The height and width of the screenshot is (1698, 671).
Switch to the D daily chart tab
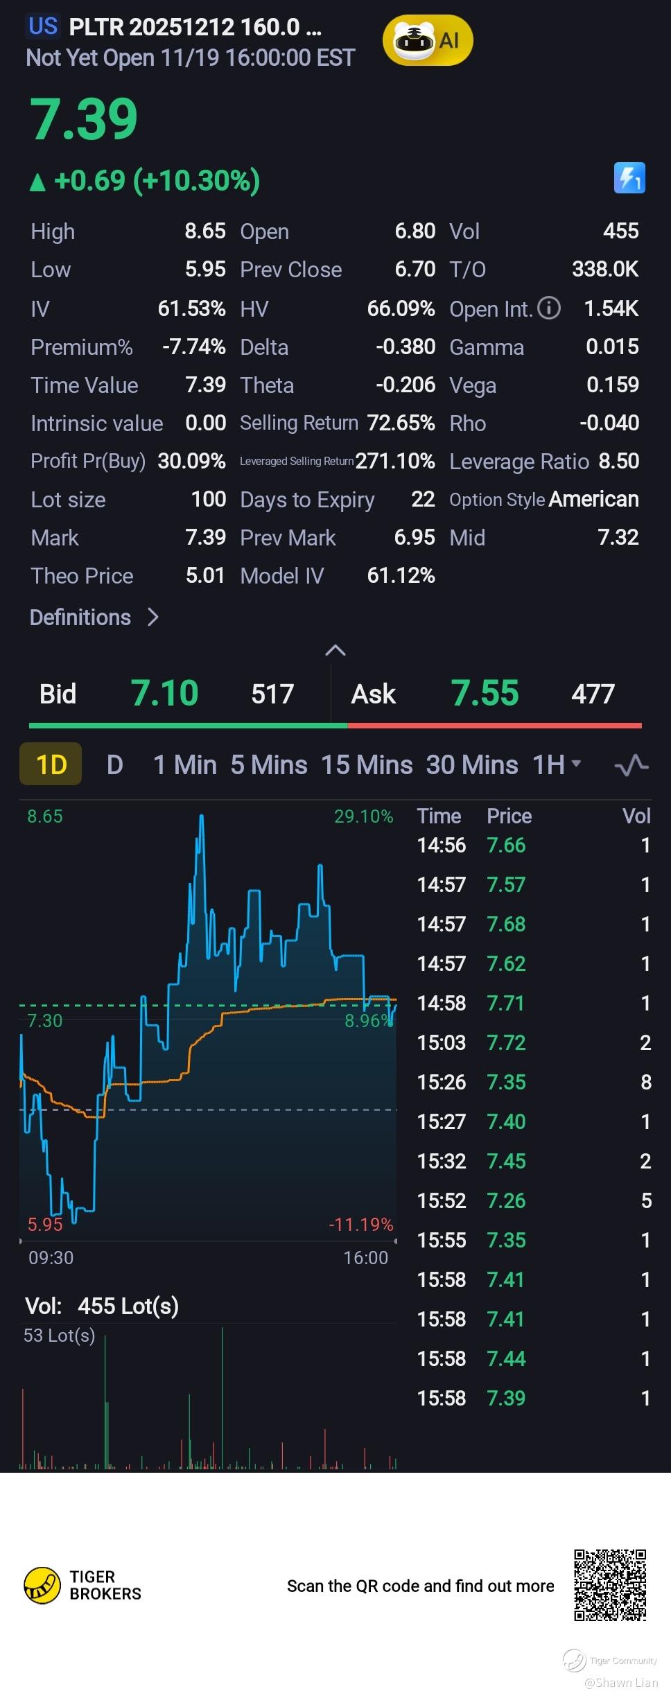(115, 765)
